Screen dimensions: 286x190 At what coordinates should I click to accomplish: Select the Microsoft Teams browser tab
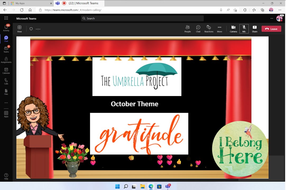79,3
